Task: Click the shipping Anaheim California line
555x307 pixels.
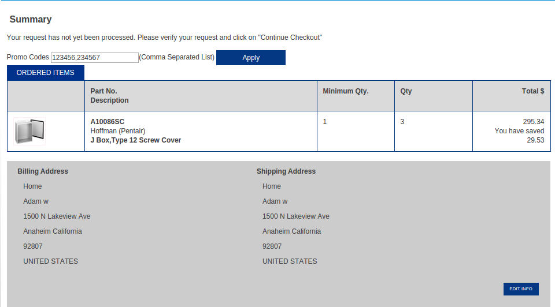Action: tap(291, 231)
